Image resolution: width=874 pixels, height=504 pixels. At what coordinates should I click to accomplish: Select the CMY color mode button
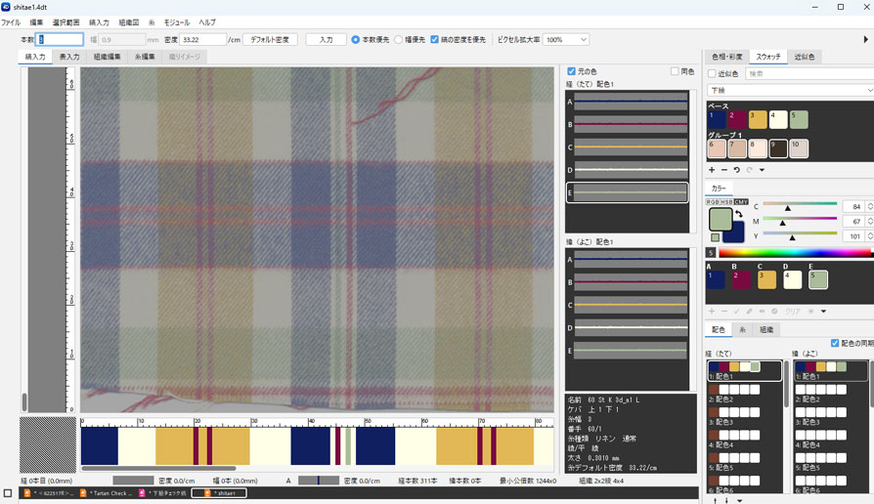(741, 202)
